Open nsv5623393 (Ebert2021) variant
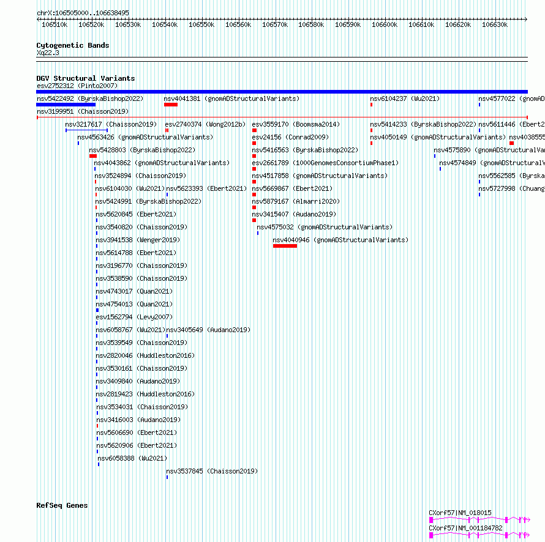 pyautogui.click(x=206, y=188)
